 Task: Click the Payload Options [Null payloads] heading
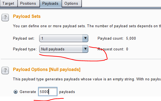click(x=47, y=70)
